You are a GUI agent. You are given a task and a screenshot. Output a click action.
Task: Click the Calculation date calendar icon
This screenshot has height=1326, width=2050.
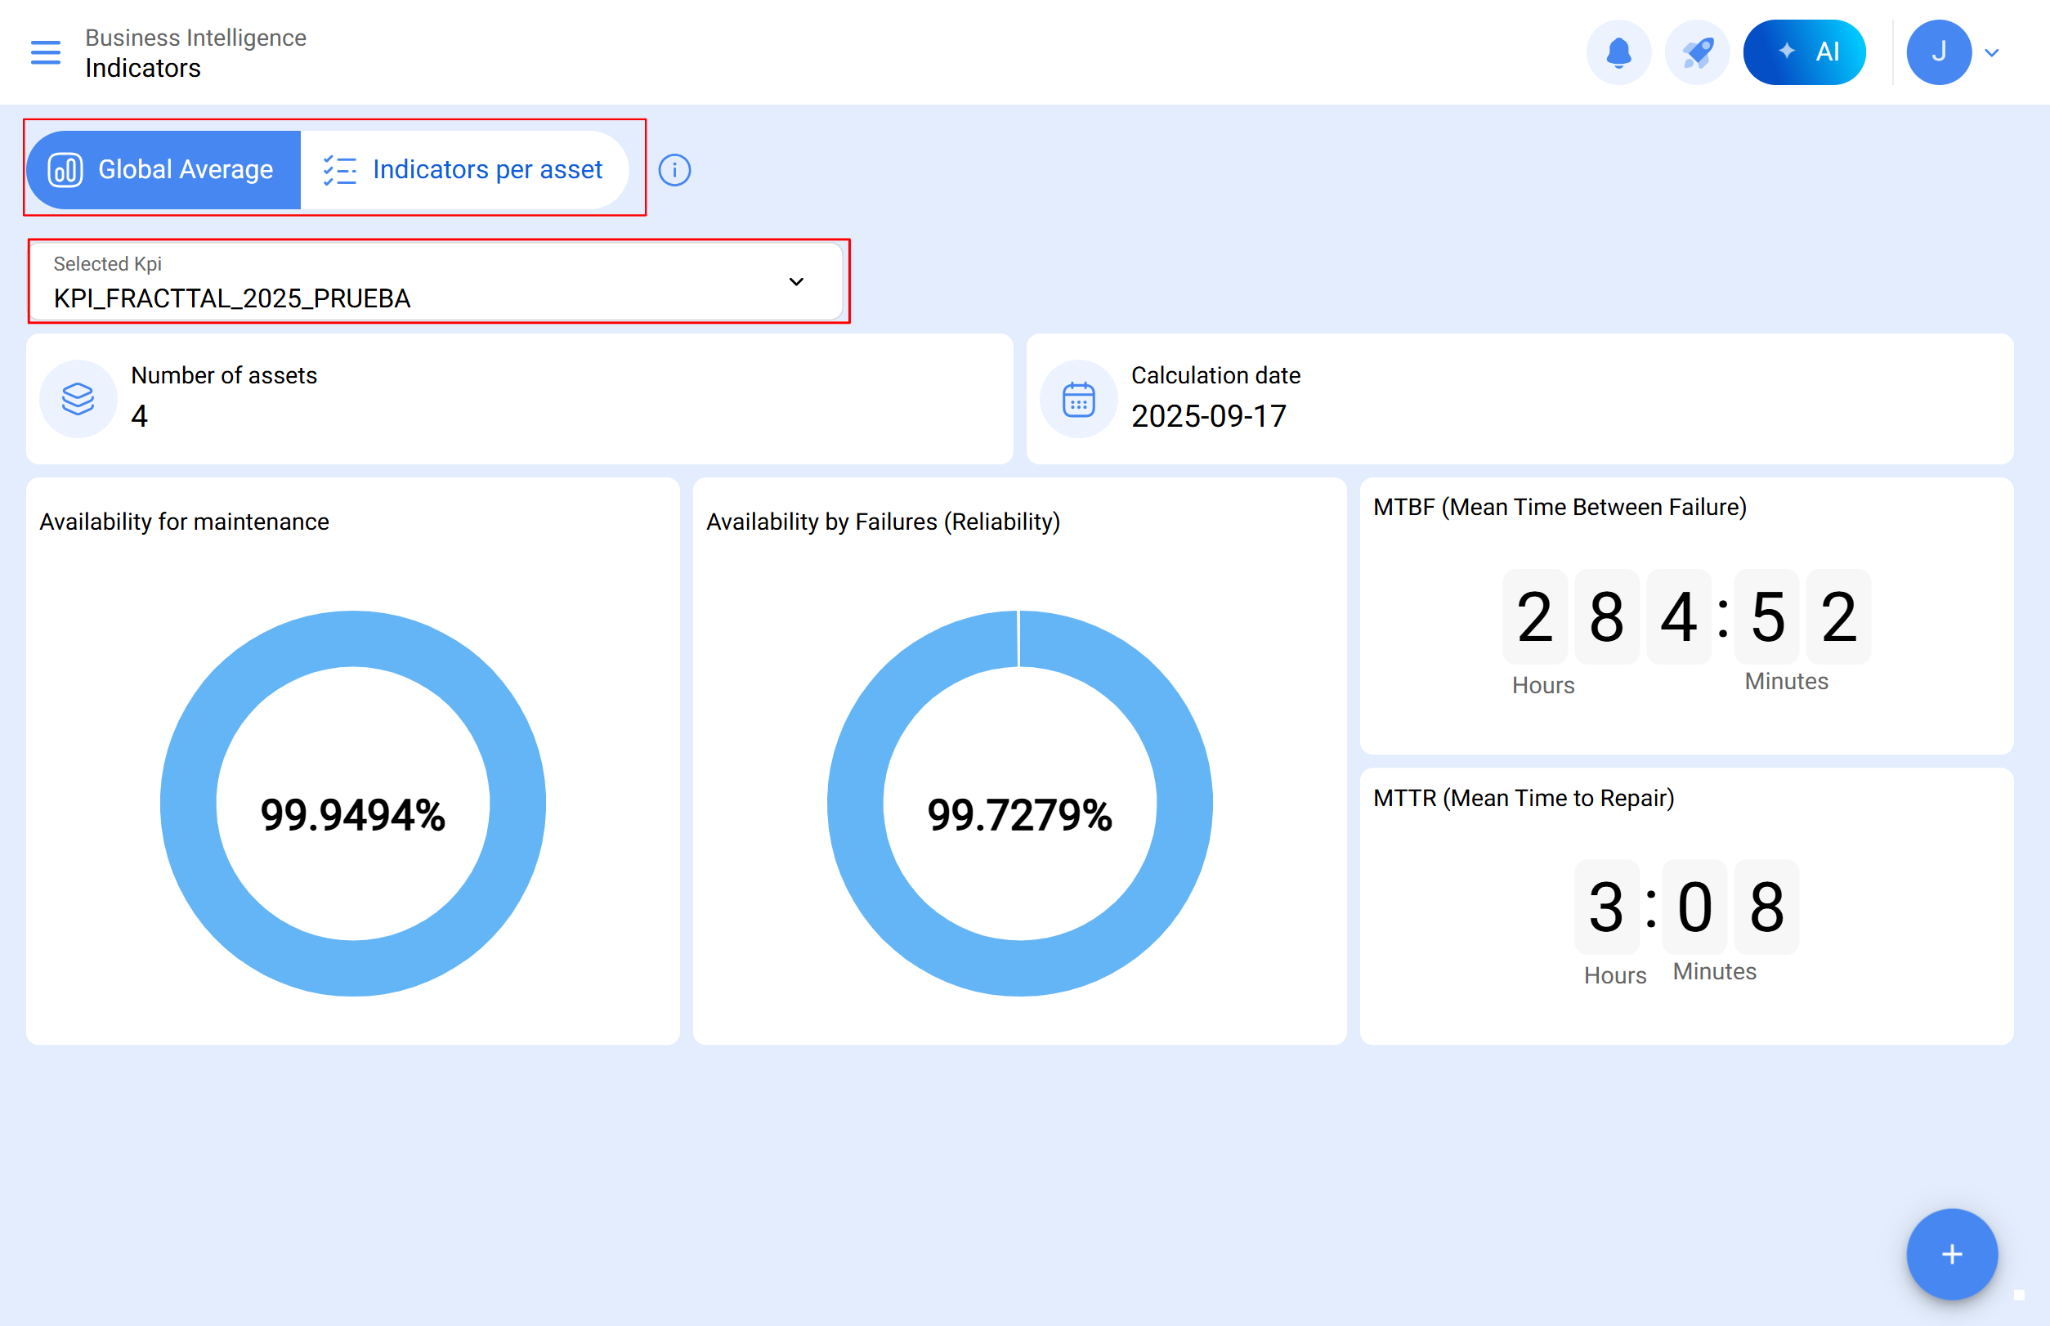tap(1078, 399)
